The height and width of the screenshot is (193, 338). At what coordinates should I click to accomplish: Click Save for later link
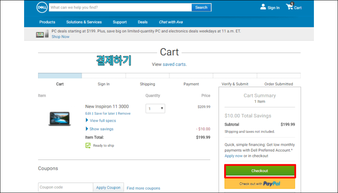(x=105, y=114)
